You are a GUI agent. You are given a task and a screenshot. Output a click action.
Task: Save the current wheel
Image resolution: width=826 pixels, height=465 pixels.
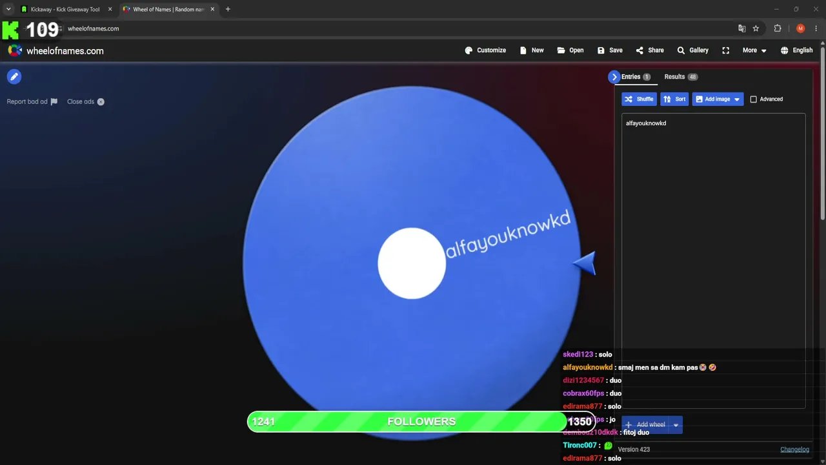(610, 50)
